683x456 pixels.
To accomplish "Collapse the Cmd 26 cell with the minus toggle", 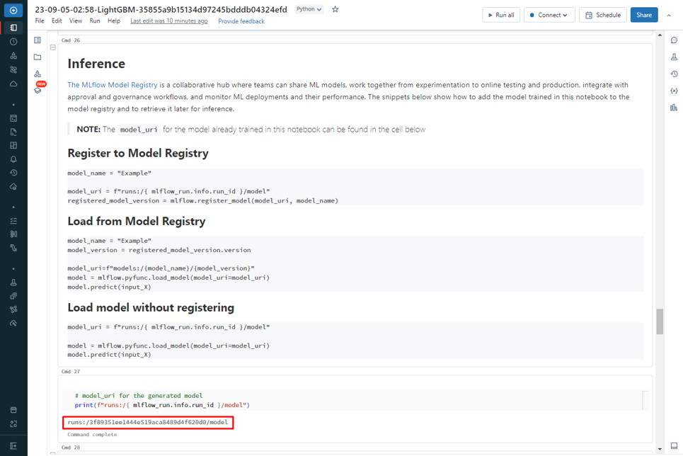I will [x=53, y=47].
